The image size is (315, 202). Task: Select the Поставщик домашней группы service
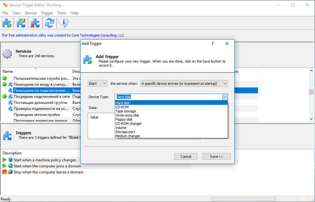pyautogui.click(x=40, y=103)
